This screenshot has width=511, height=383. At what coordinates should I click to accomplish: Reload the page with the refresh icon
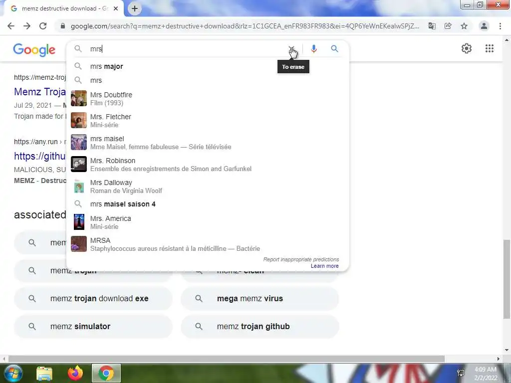(x=43, y=26)
